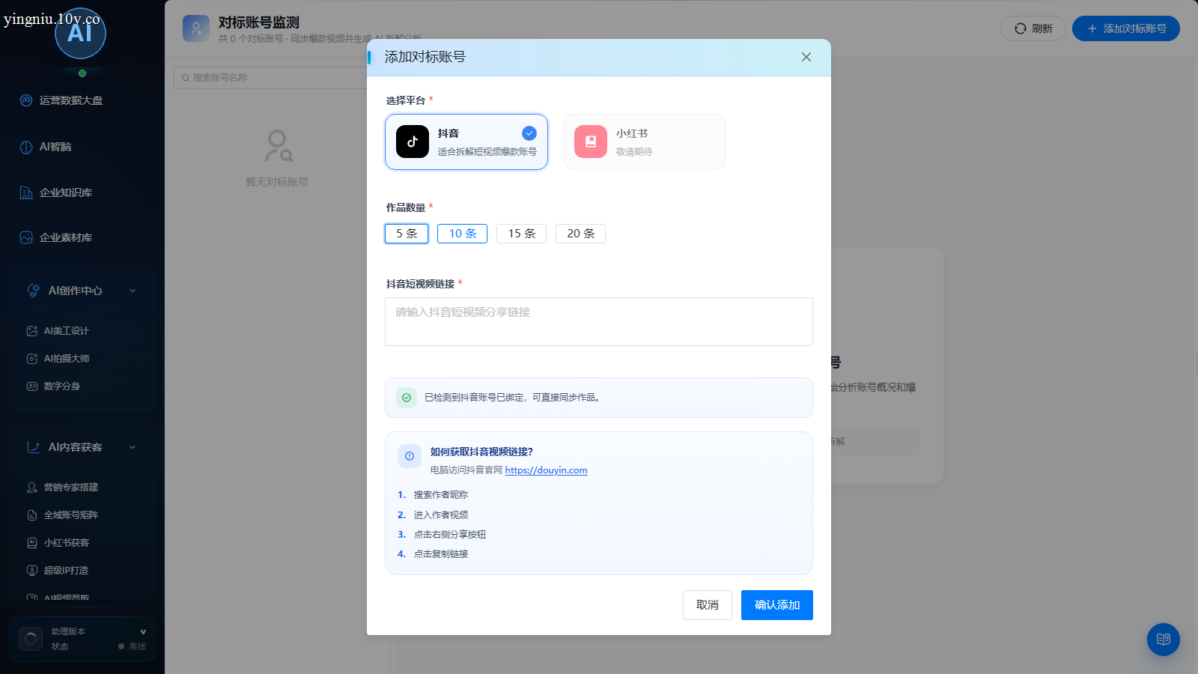Open AI美工设计 via its sidebar icon
Screen dimensions: 1198x674
(31, 331)
